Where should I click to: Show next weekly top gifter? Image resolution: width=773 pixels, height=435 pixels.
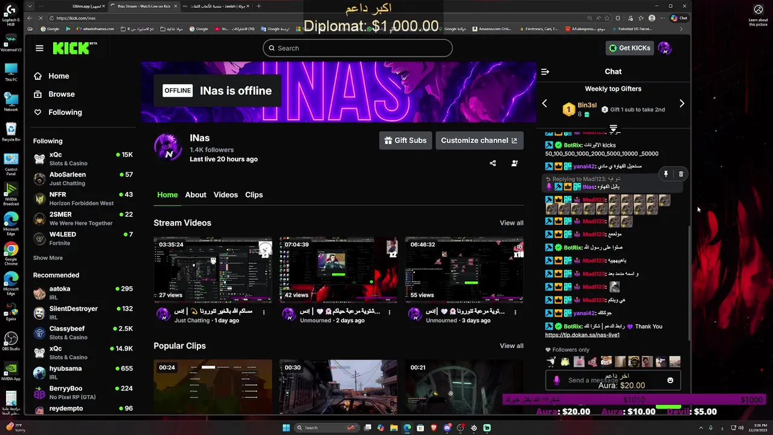(x=682, y=103)
